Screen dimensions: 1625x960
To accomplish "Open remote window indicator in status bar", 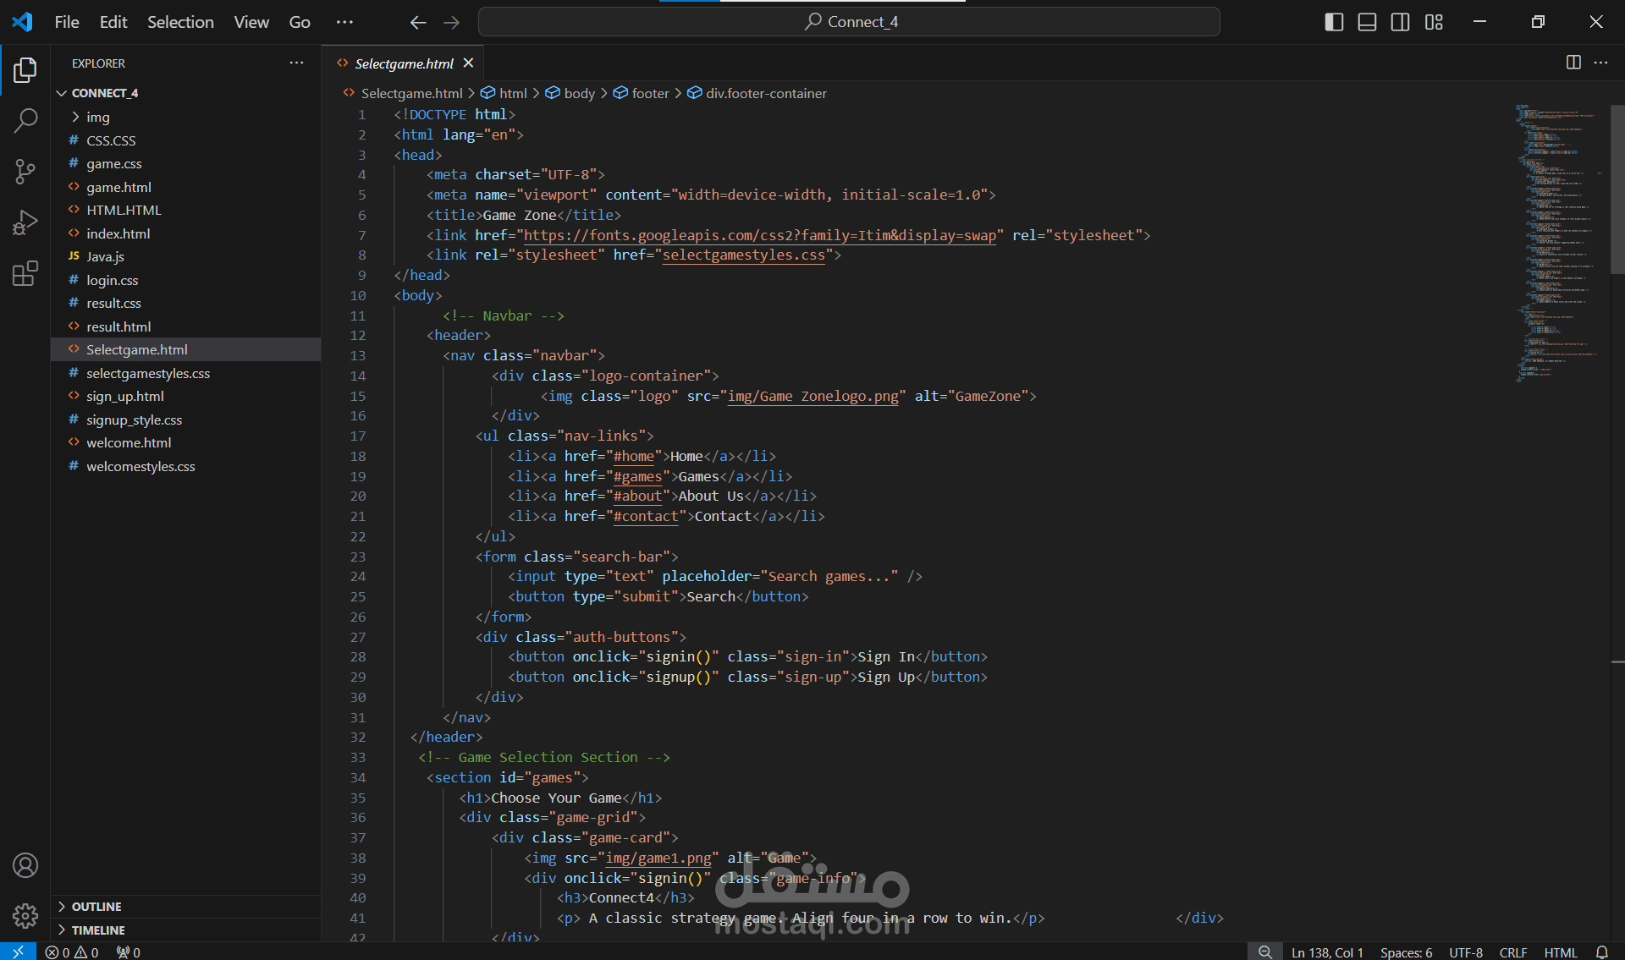I will point(18,952).
